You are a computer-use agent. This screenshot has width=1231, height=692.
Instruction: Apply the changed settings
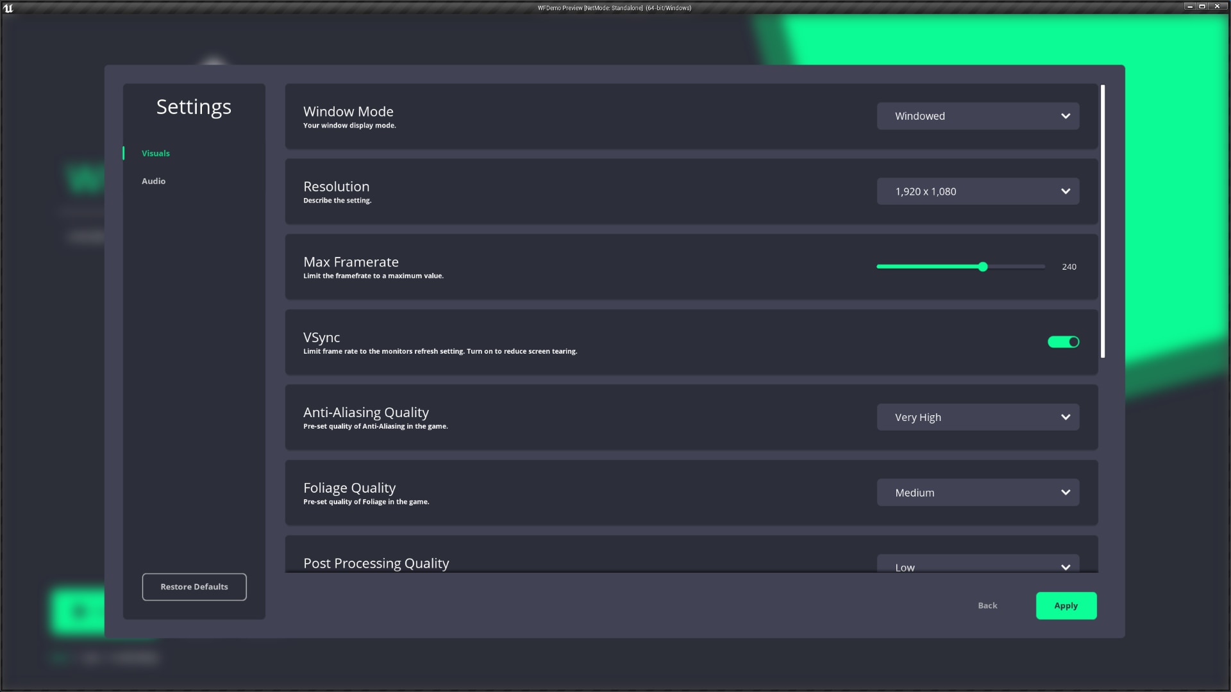coord(1066,605)
